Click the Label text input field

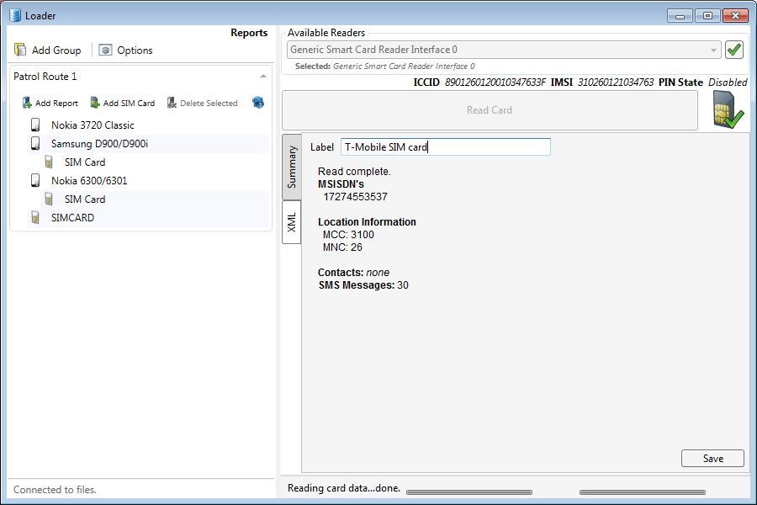pos(445,147)
